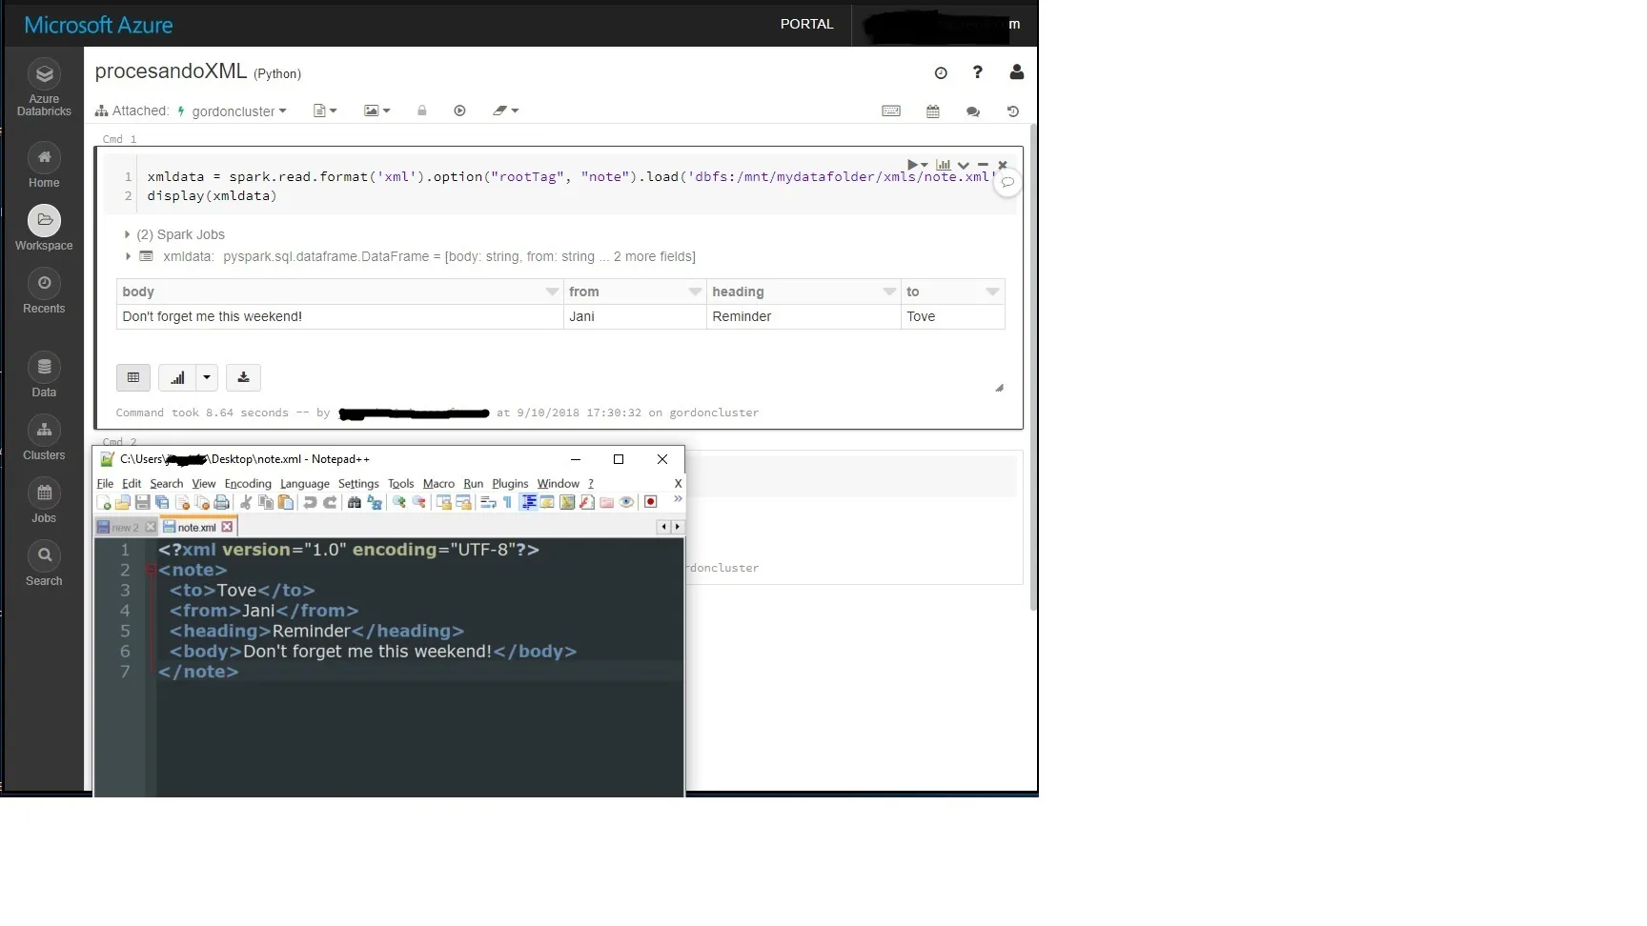This screenshot has width=1647, height=926.
Task: Expand the xmldata DataFrame schema
Action: [127, 256]
